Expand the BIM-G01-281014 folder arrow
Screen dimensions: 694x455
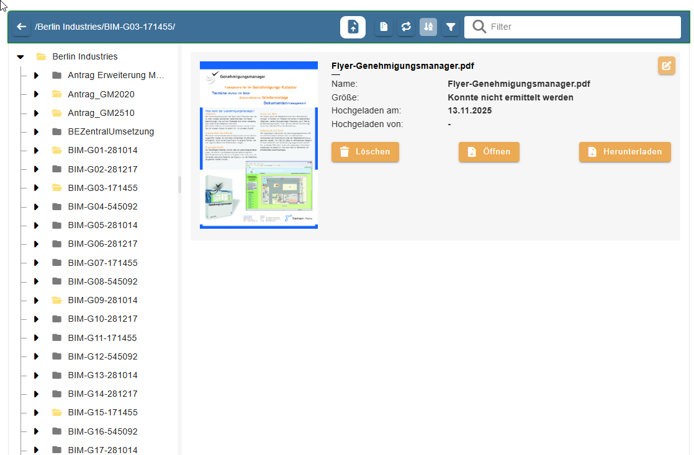pos(36,151)
